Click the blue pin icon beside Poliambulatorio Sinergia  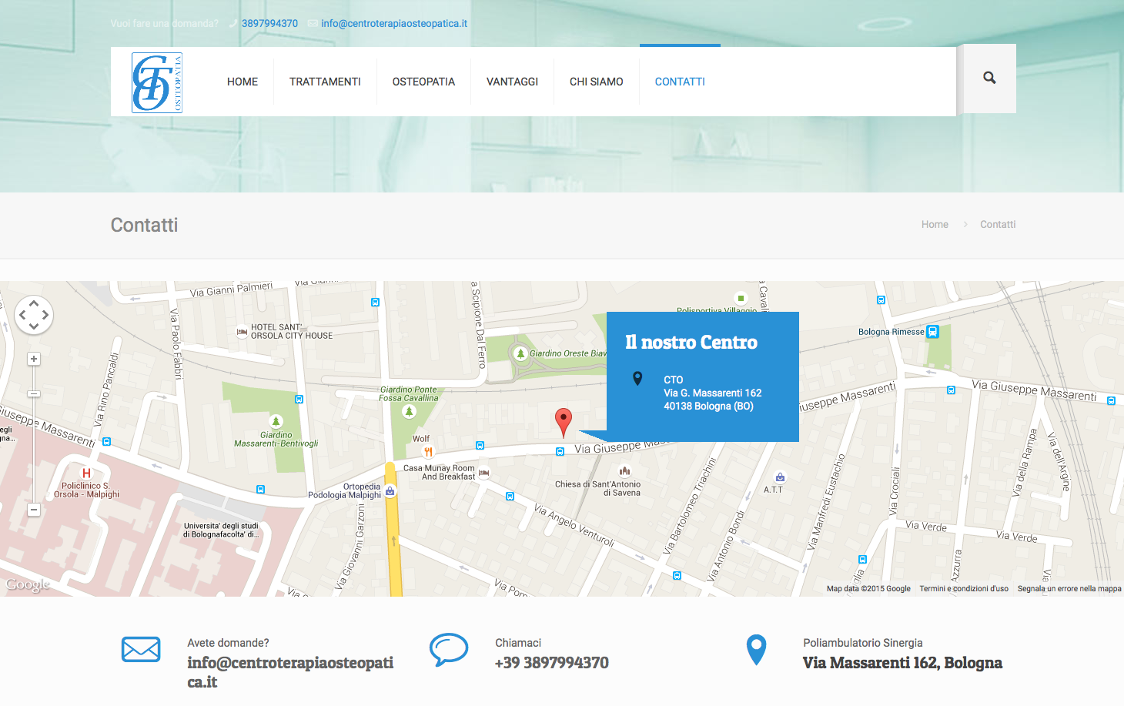757,650
